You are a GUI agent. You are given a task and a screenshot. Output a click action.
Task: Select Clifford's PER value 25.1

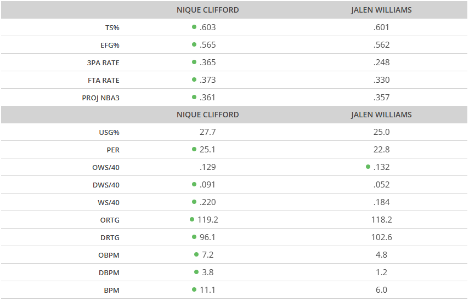point(207,150)
